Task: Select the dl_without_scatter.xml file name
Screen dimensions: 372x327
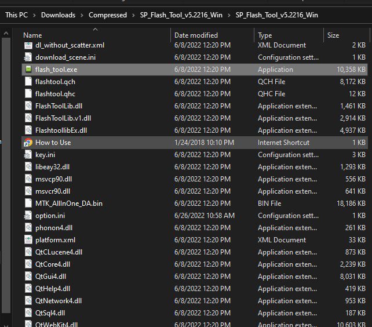Action: (x=70, y=45)
